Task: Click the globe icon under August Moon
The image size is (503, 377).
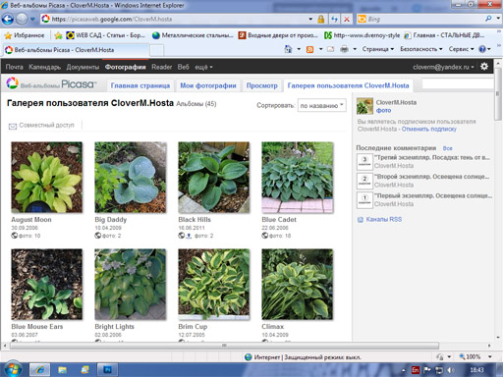Action: [x=15, y=236]
